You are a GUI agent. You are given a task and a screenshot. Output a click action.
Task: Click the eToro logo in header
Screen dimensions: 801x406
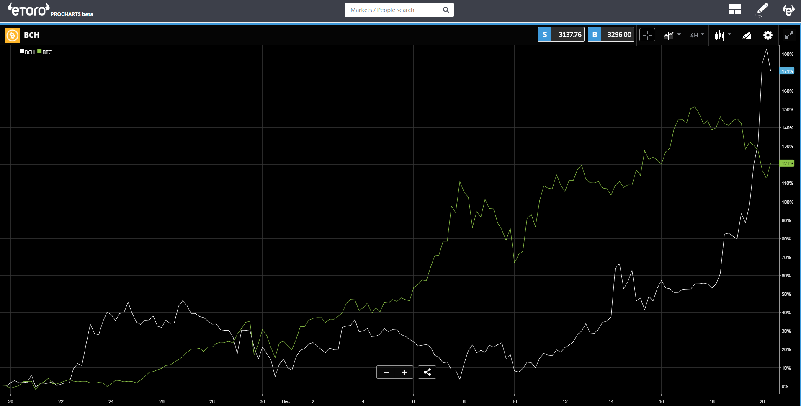(x=29, y=9)
